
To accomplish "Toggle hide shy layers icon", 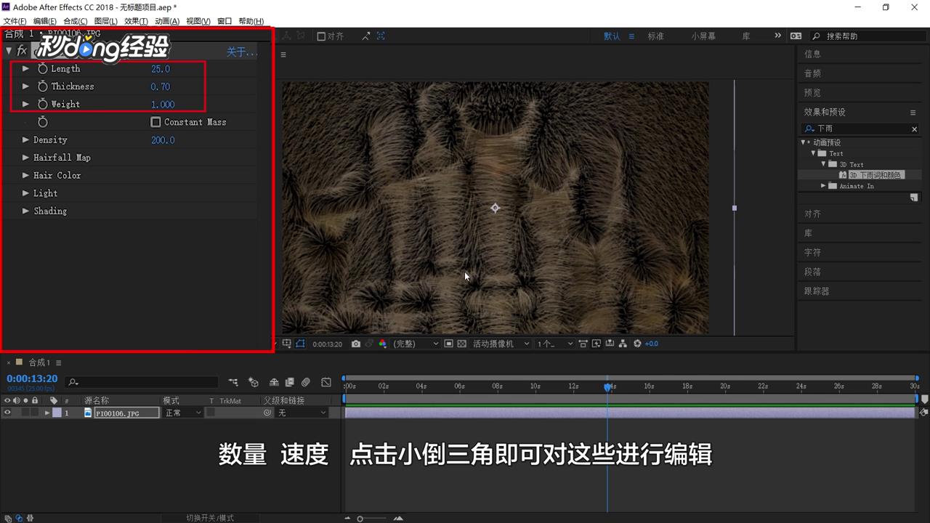I will pyautogui.click(x=274, y=382).
